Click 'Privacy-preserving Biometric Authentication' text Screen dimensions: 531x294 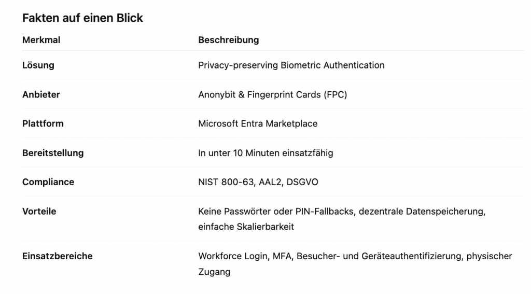291,65
